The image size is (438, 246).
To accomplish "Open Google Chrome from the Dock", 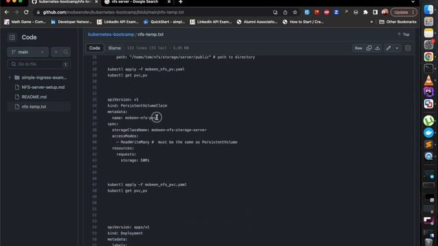I will point(428,57).
